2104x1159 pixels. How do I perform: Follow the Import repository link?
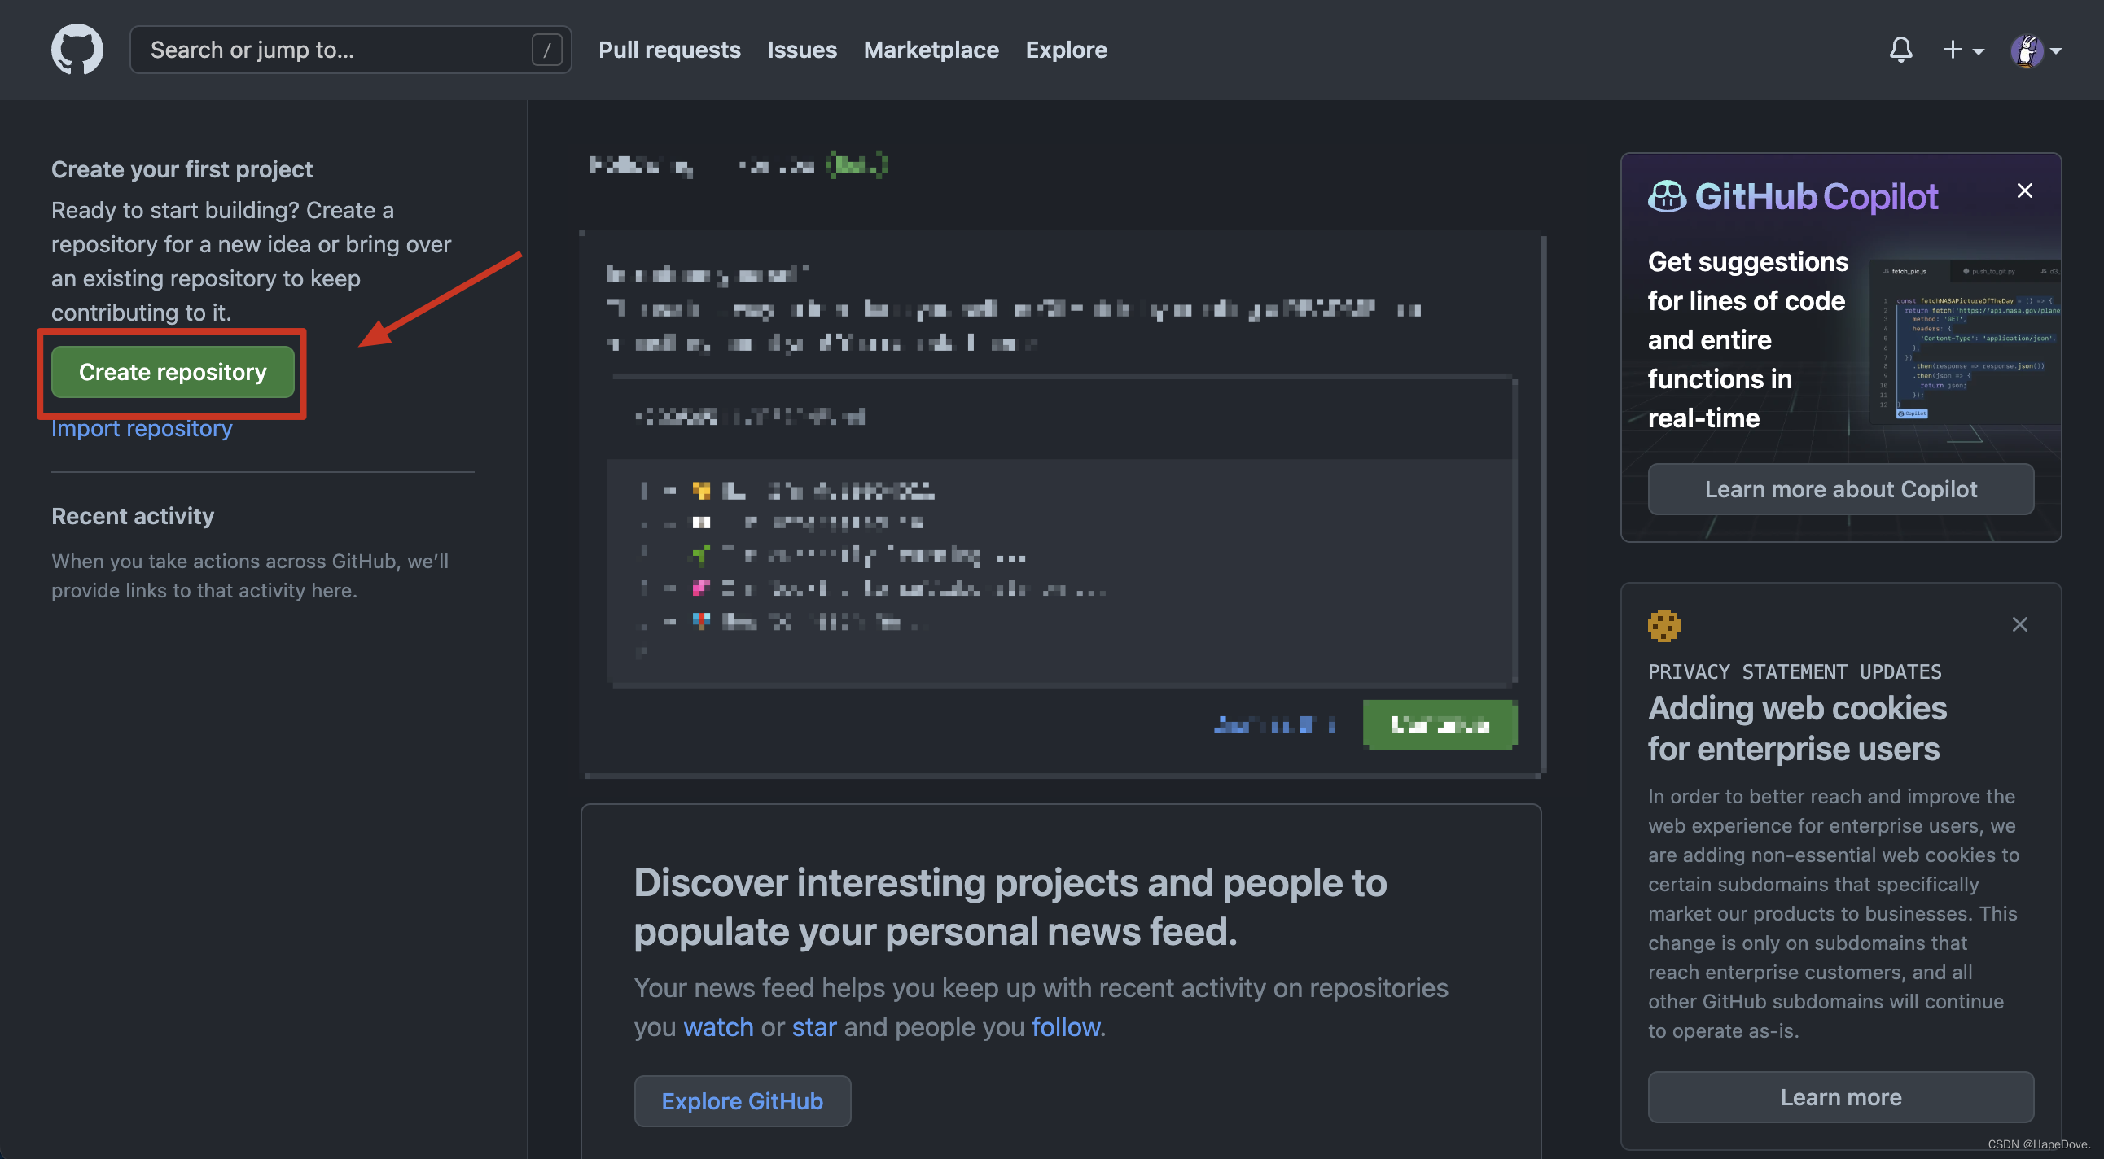(x=142, y=427)
